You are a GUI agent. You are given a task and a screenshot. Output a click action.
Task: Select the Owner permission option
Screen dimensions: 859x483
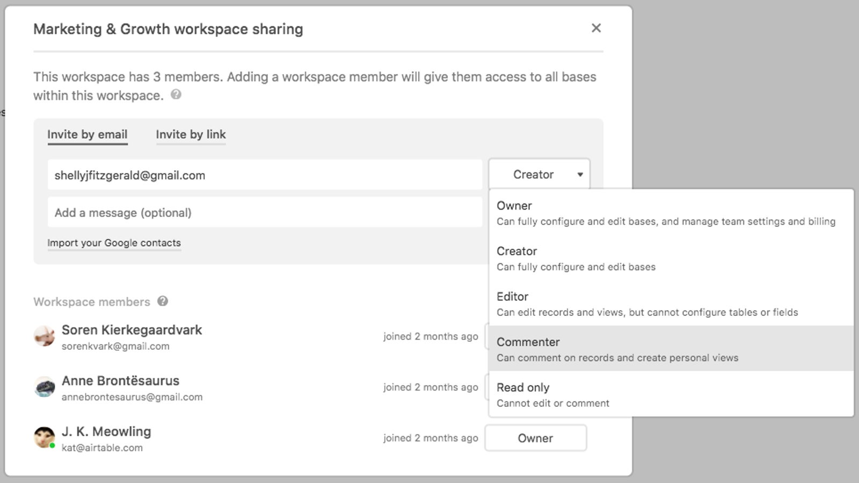671,213
